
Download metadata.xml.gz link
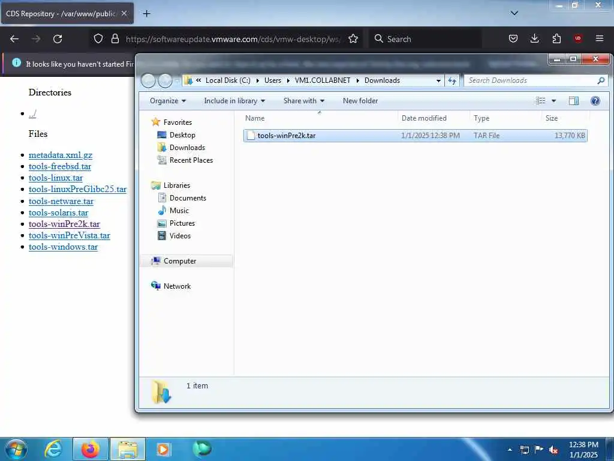(61, 155)
